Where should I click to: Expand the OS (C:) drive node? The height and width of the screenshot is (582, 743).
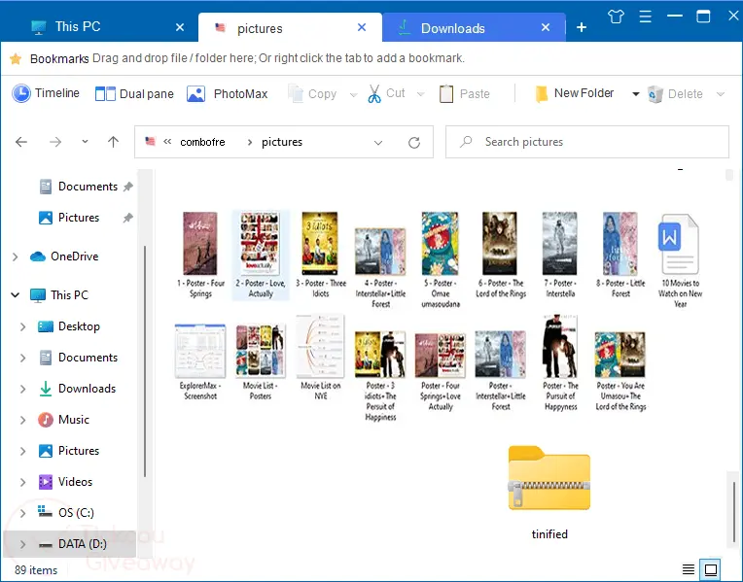22,513
